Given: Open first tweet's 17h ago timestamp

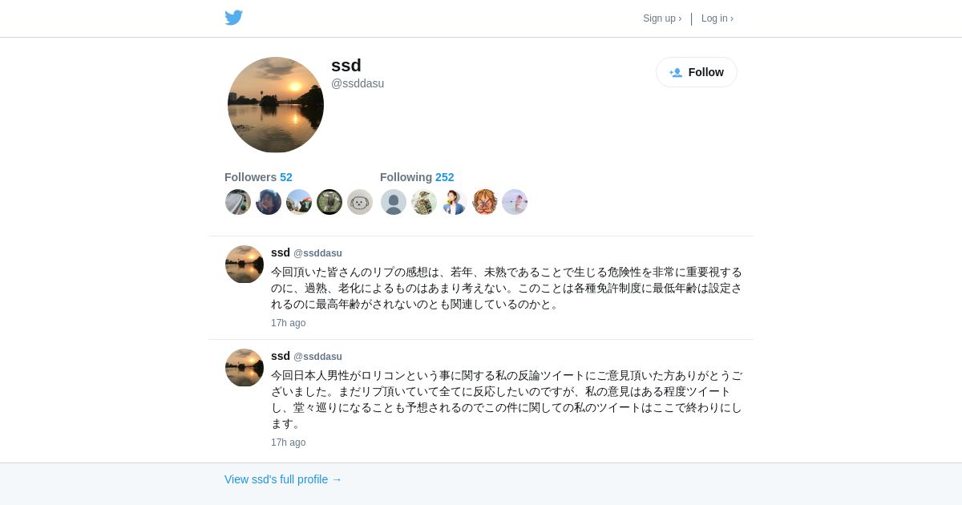Looking at the screenshot, I should [x=288, y=323].
